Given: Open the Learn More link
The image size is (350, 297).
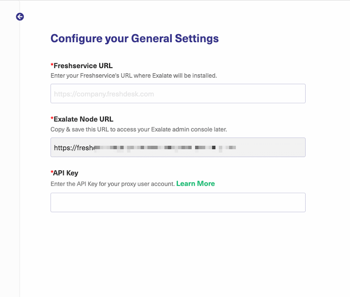Looking at the screenshot, I should click(x=195, y=183).
